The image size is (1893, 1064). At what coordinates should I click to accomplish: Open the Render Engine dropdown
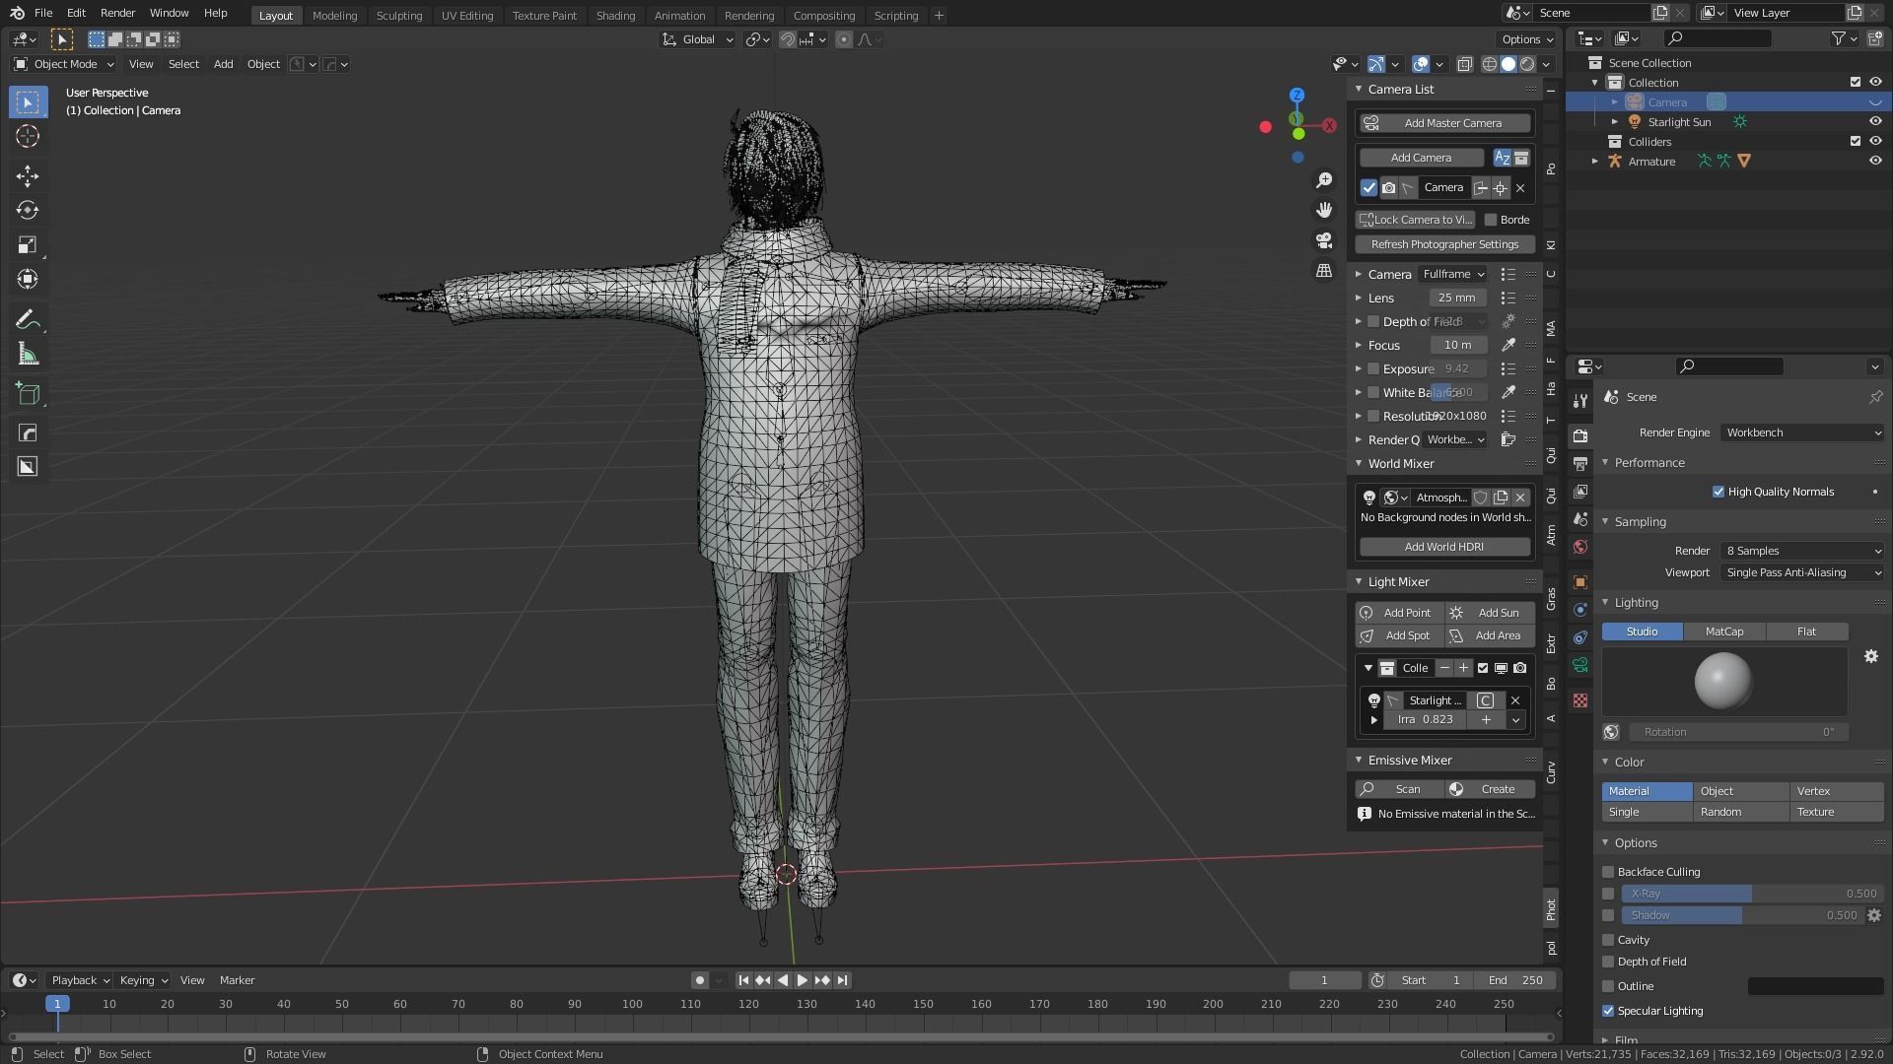click(x=1801, y=432)
